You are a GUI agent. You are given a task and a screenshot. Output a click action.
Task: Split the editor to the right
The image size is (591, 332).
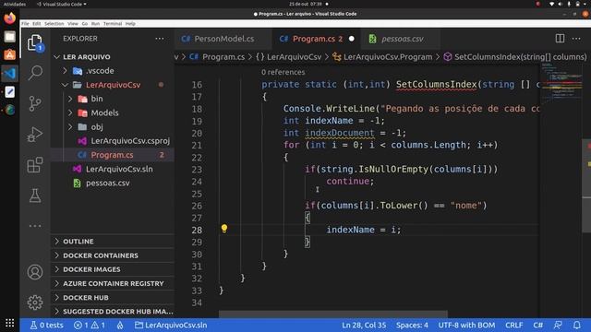point(560,39)
